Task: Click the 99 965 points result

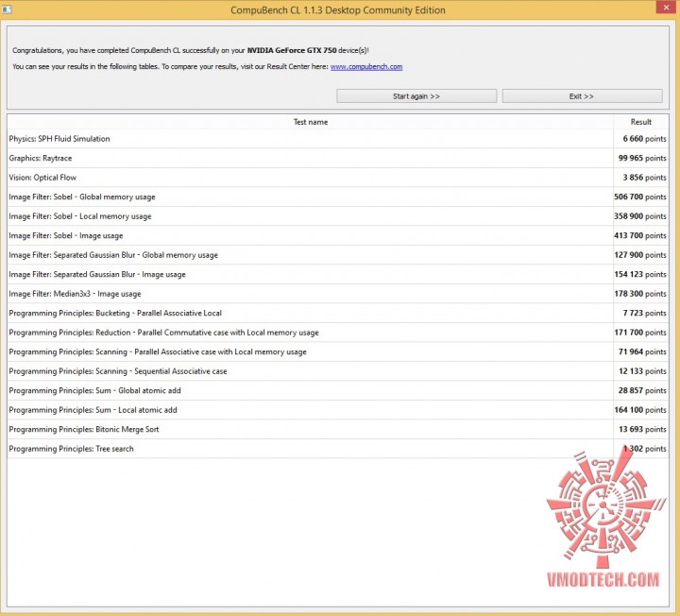Action: (642, 159)
